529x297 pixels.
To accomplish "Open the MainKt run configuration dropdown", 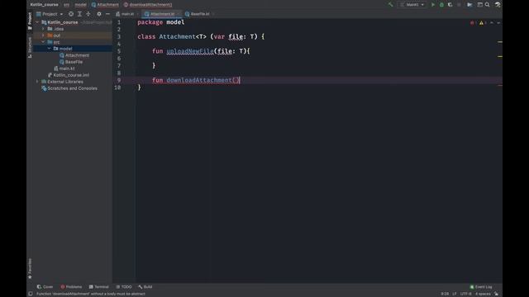I will pos(412,5).
